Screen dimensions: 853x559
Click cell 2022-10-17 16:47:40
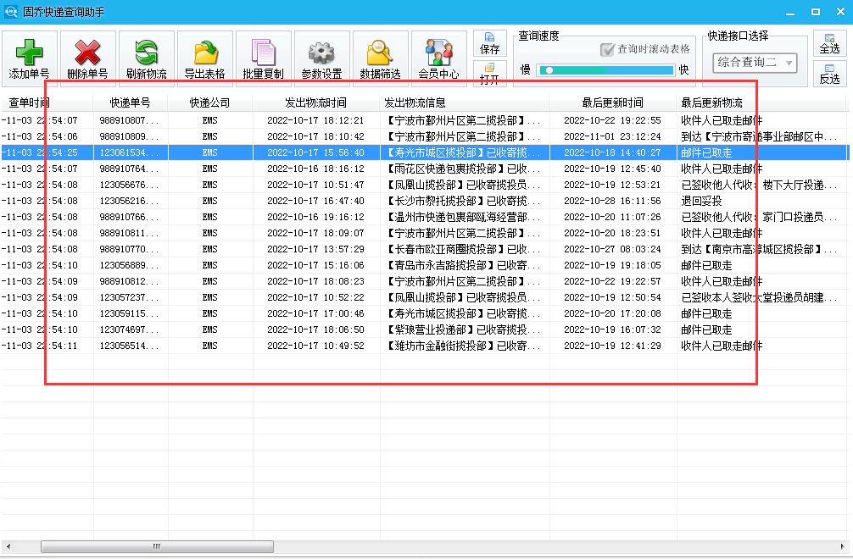pos(315,201)
